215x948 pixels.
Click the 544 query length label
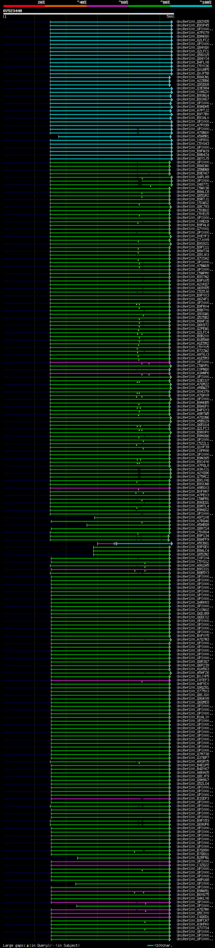coord(169,16)
